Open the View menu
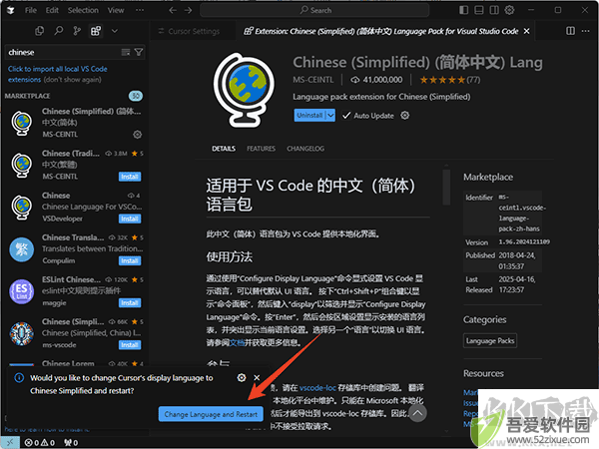This screenshot has height=449, width=599. tap(116, 10)
